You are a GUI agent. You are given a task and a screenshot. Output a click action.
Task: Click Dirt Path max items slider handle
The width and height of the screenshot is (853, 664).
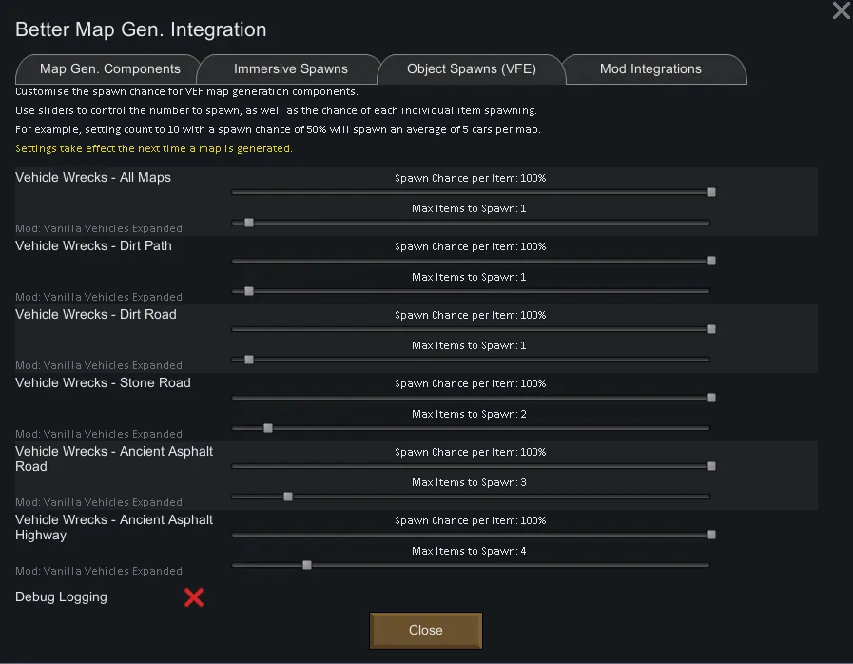tap(249, 291)
